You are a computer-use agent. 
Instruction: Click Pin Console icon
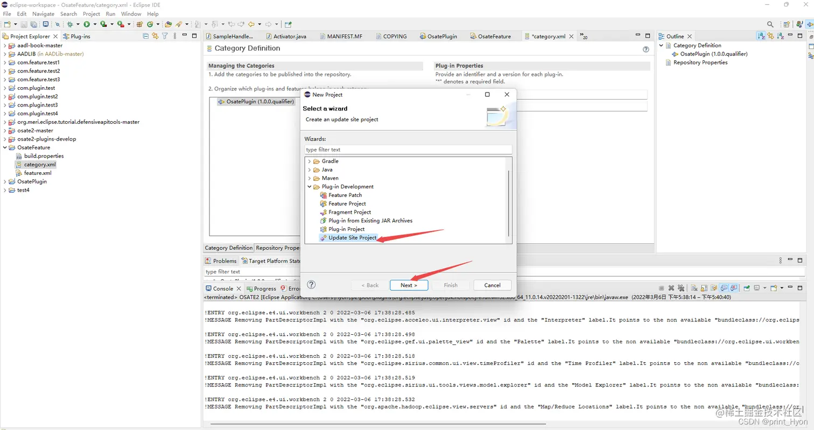pyautogui.click(x=747, y=288)
